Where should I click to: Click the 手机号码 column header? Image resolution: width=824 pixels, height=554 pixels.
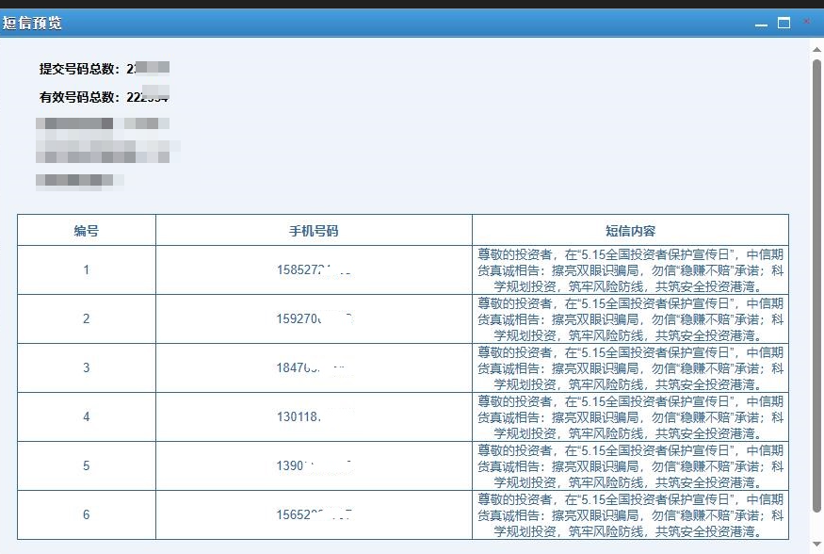(314, 230)
